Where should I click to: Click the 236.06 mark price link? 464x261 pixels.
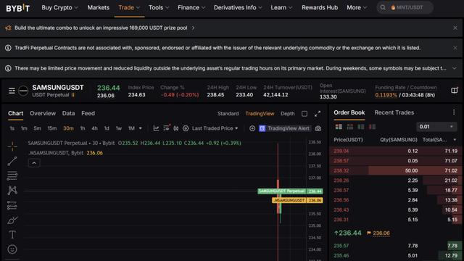tap(381, 233)
